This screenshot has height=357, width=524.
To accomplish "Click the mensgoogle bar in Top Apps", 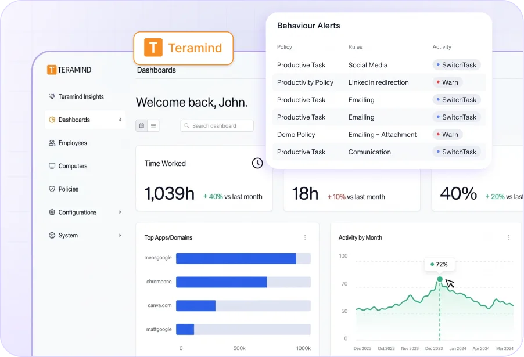I will pos(236,258).
